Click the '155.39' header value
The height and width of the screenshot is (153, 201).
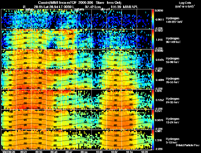pyautogui.click(x=116, y=7)
